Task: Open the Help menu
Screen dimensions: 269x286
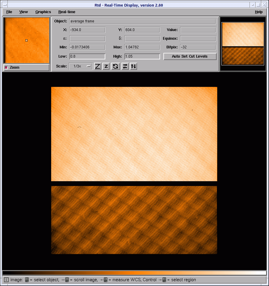Action: click(259, 12)
